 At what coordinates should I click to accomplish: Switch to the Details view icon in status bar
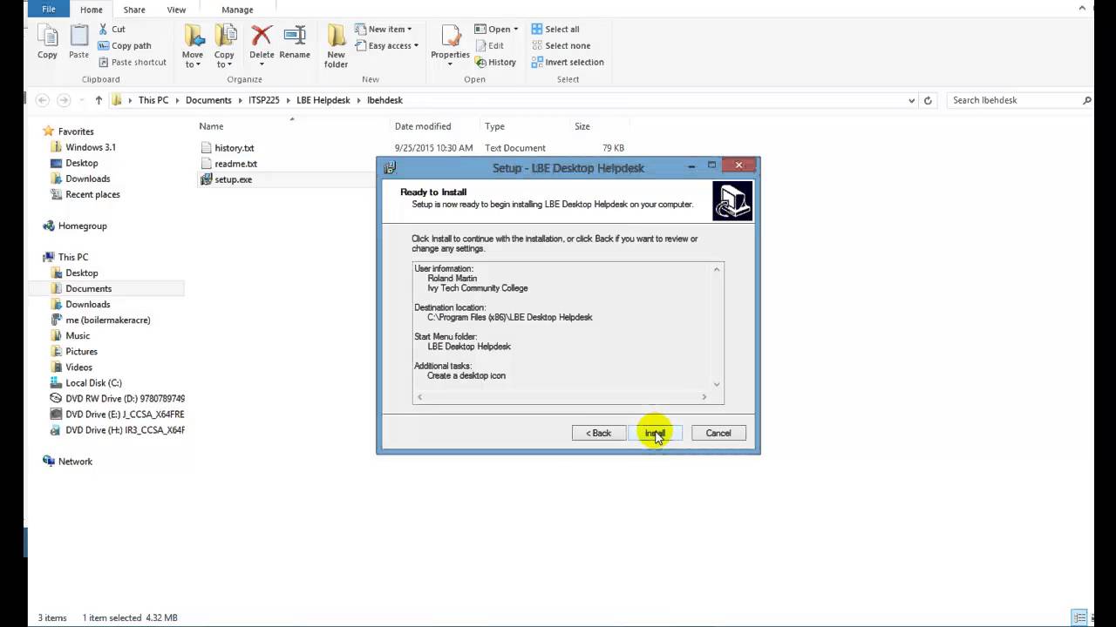click(1079, 617)
